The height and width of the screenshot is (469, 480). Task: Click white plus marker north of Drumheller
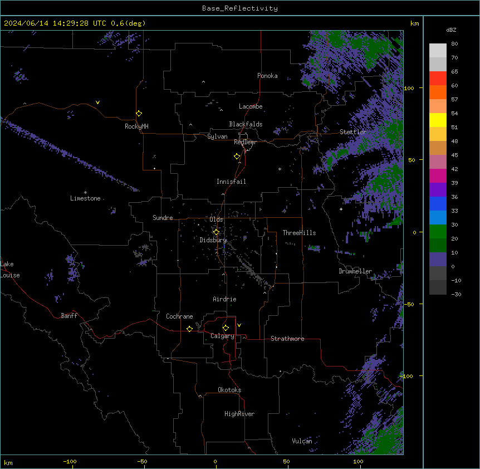[341, 209]
